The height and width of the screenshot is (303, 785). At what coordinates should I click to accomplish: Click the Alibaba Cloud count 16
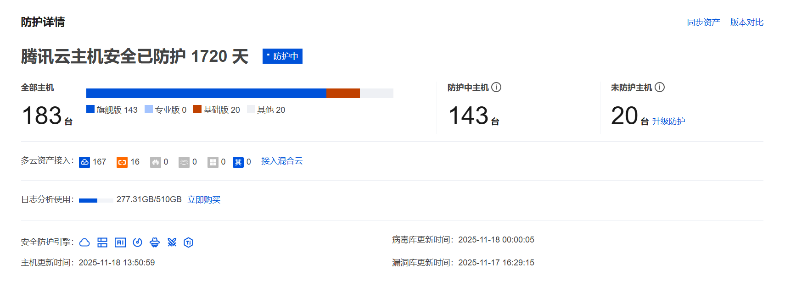pos(135,162)
